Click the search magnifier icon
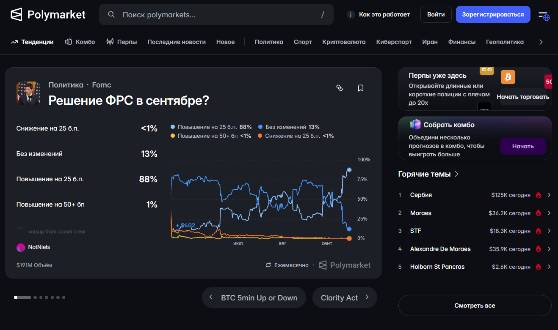The height and width of the screenshot is (330, 558). click(112, 15)
